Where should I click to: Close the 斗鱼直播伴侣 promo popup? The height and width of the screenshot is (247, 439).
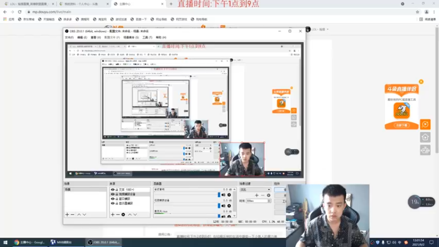pos(421,82)
